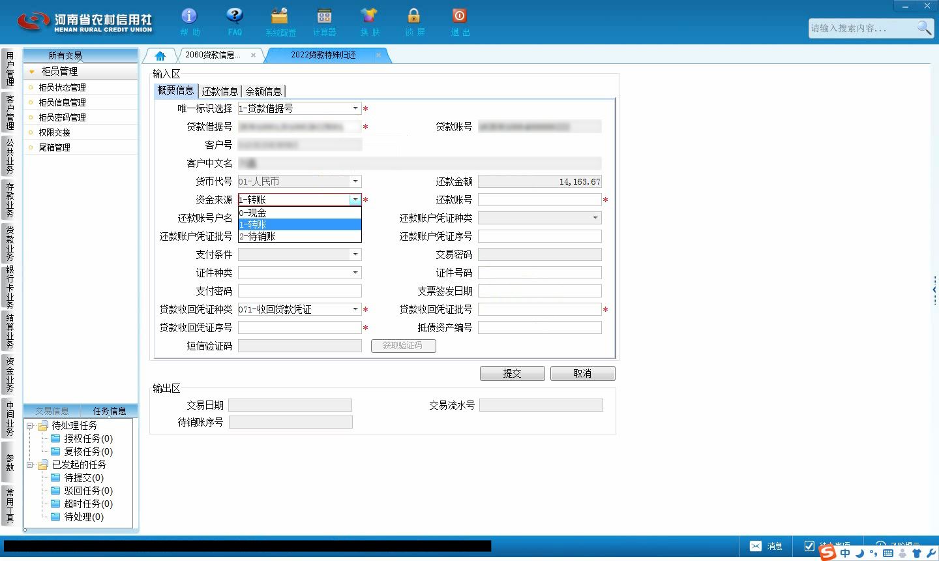Screen dimensions: 939x561
Task: Open the 支付条件 dropdown
Action: click(355, 254)
